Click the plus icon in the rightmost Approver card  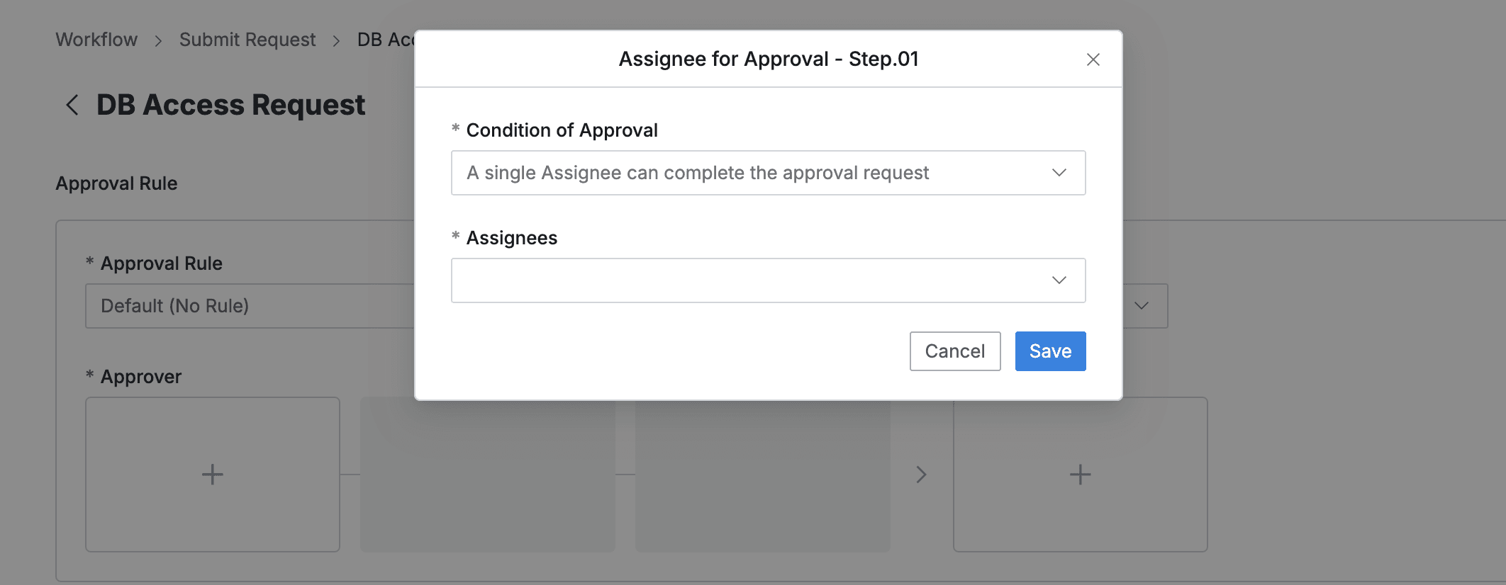(x=1079, y=475)
